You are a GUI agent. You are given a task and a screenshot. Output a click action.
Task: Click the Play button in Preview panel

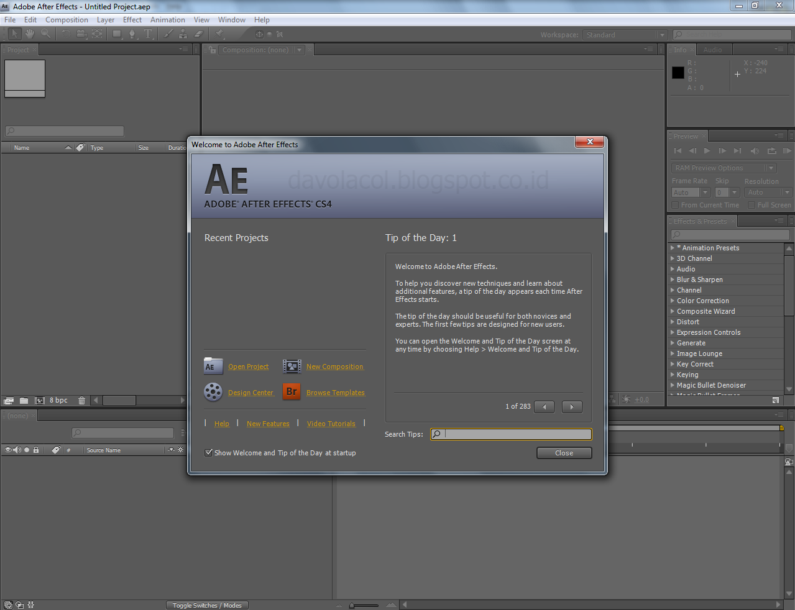pyautogui.click(x=707, y=151)
